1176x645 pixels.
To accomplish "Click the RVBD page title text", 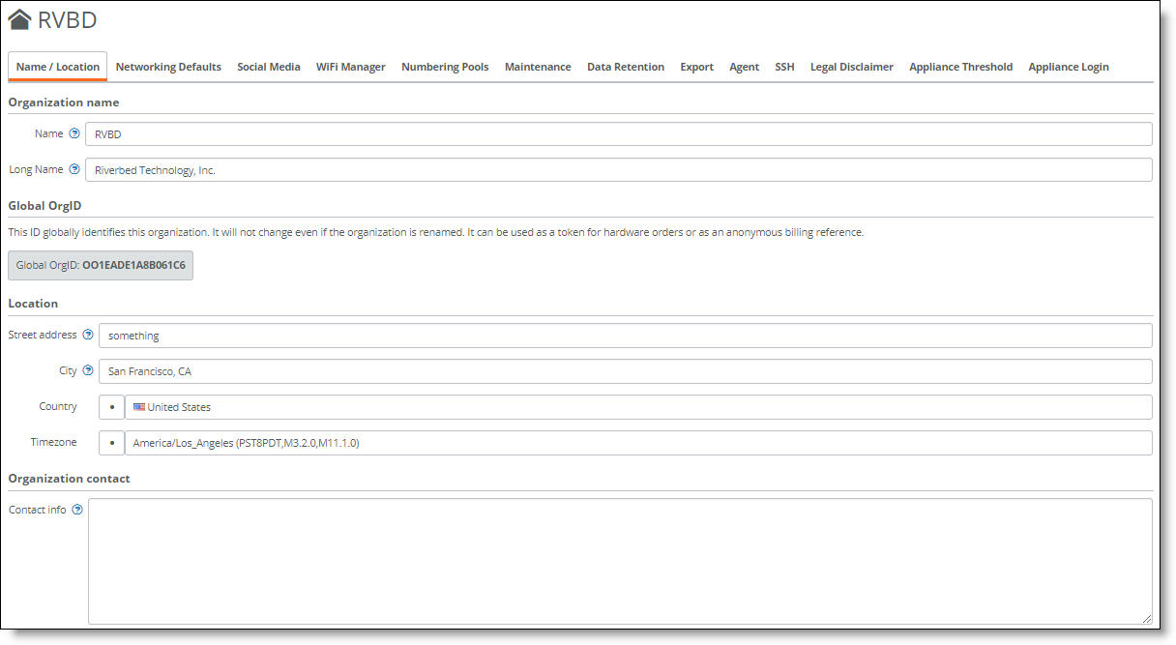I will (68, 19).
